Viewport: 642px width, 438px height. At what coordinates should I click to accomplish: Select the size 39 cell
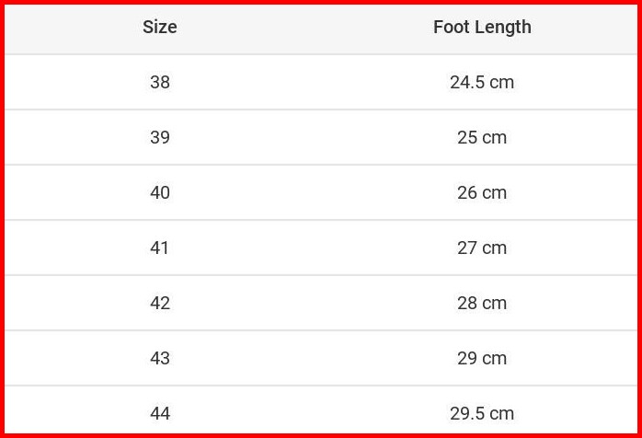(x=160, y=137)
